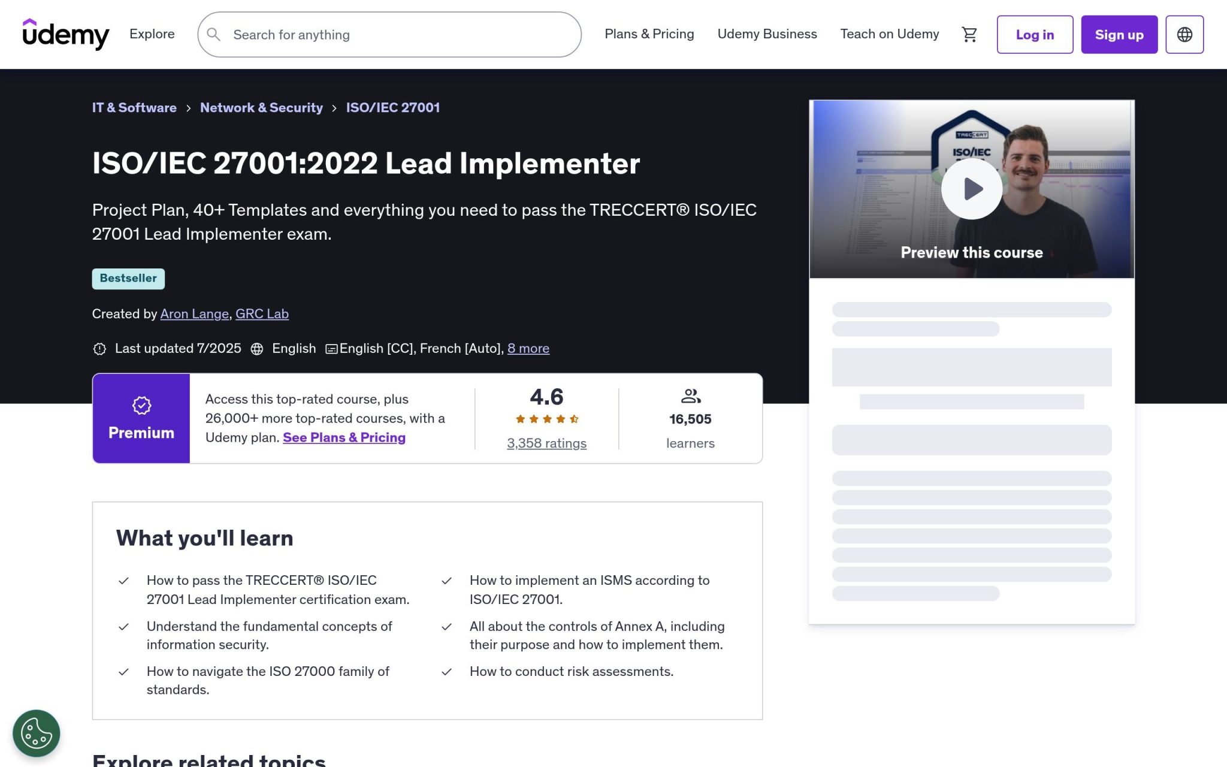Open the language globe button
The image size is (1227, 767).
pyautogui.click(x=1184, y=34)
